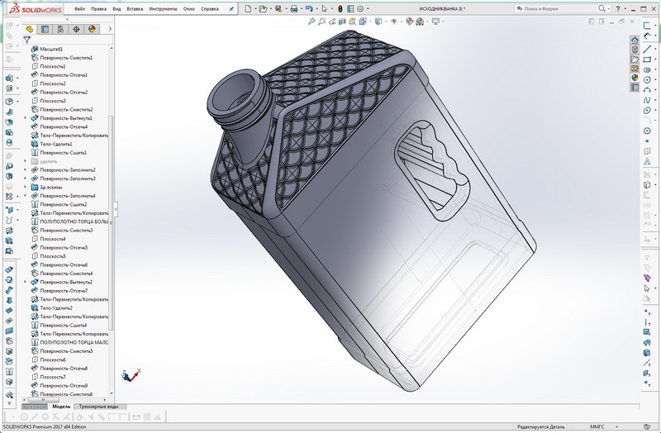Click the tree filter funnel icon
Image resolution: width=661 pixels, height=433 pixels.
(27, 40)
